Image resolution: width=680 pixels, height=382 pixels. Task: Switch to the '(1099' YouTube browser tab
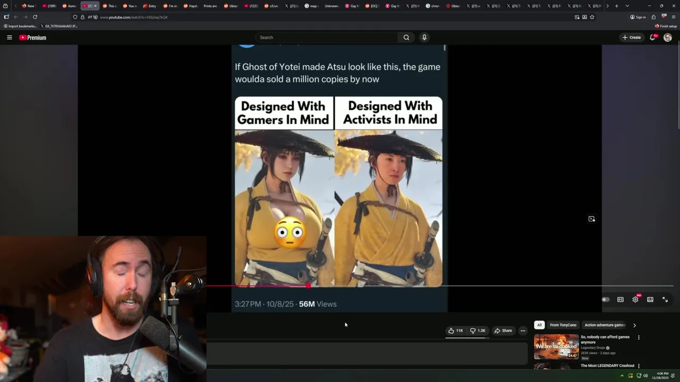pyautogui.click(x=49, y=6)
